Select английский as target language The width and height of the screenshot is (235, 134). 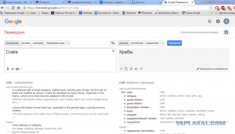click(x=137, y=43)
